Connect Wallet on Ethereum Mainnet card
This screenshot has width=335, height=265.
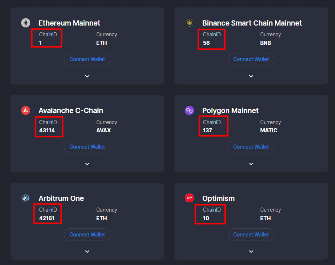point(87,59)
